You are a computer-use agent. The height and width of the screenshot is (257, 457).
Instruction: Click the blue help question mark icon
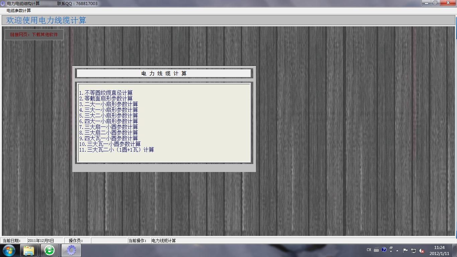pyautogui.click(x=384, y=250)
